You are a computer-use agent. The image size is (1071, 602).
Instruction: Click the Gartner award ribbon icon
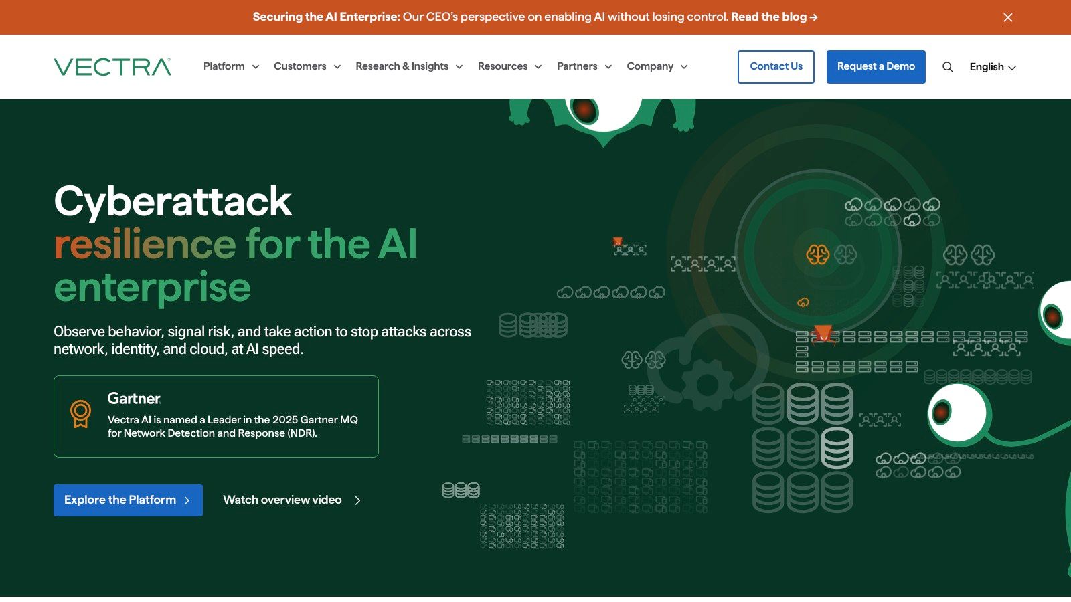[x=81, y=414]
